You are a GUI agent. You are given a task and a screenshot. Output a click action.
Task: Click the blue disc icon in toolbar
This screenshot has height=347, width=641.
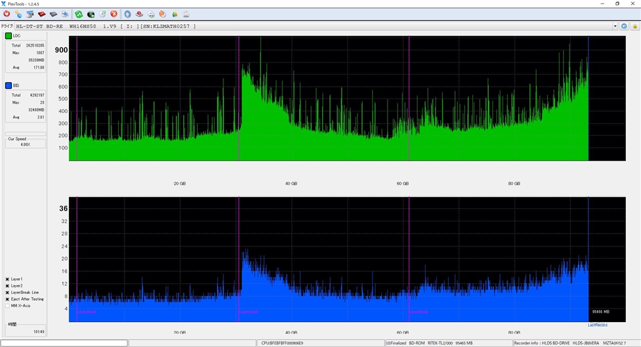click(127, 14)
